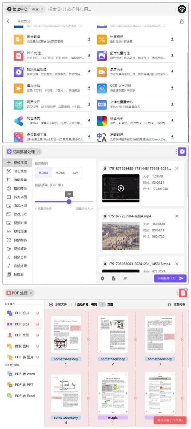This screenshot has width=191, height=429.
Task: Select 添加水印 in video sidebar
Action: point(17,205)
